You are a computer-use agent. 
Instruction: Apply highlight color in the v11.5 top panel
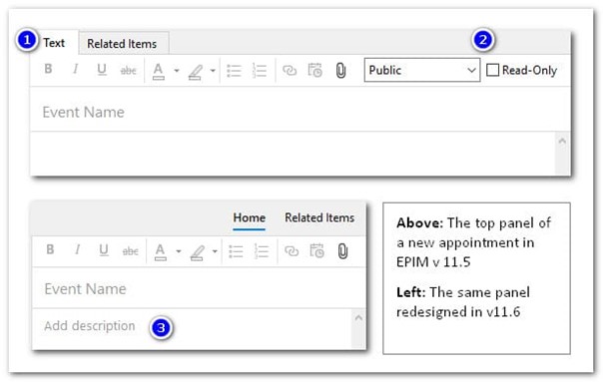(x=195, y=72)
